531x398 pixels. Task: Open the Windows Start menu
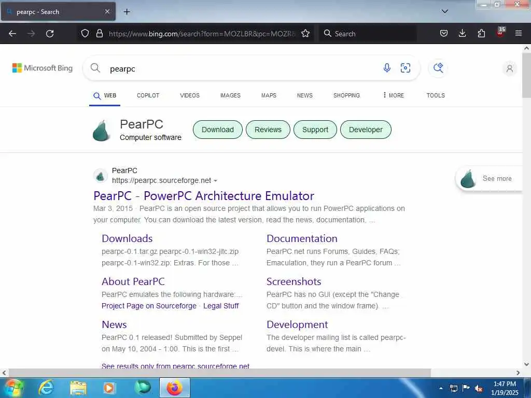(x=13, y=388)
